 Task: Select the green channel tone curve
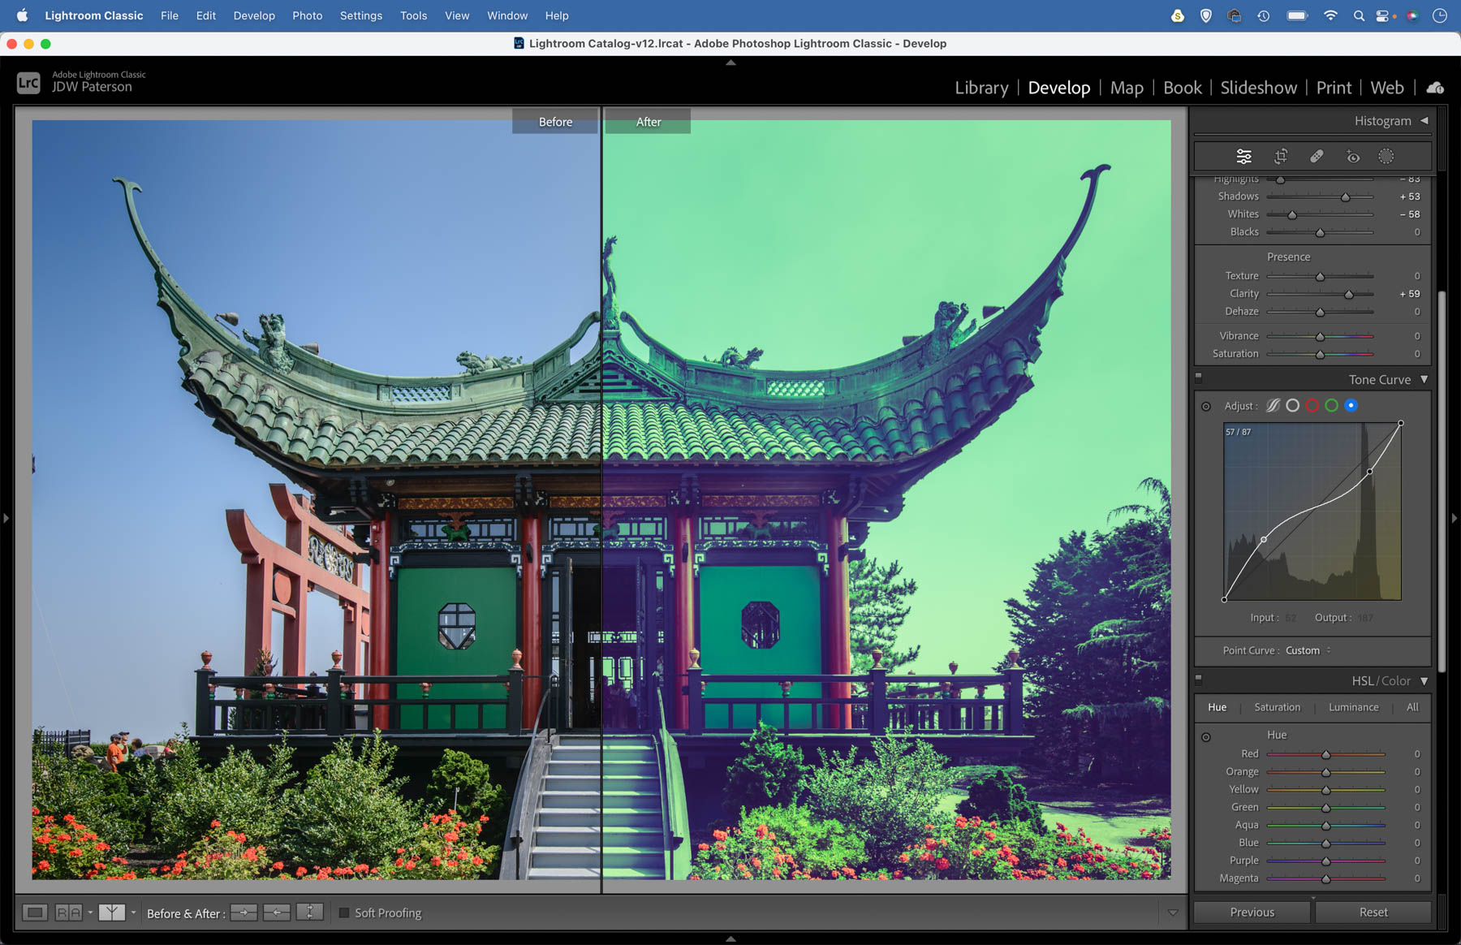(x=1331, y=405)
